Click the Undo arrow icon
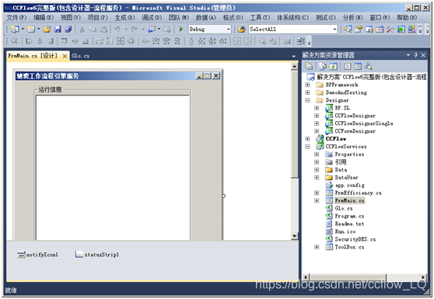434x299 pixels. (117, 29)
